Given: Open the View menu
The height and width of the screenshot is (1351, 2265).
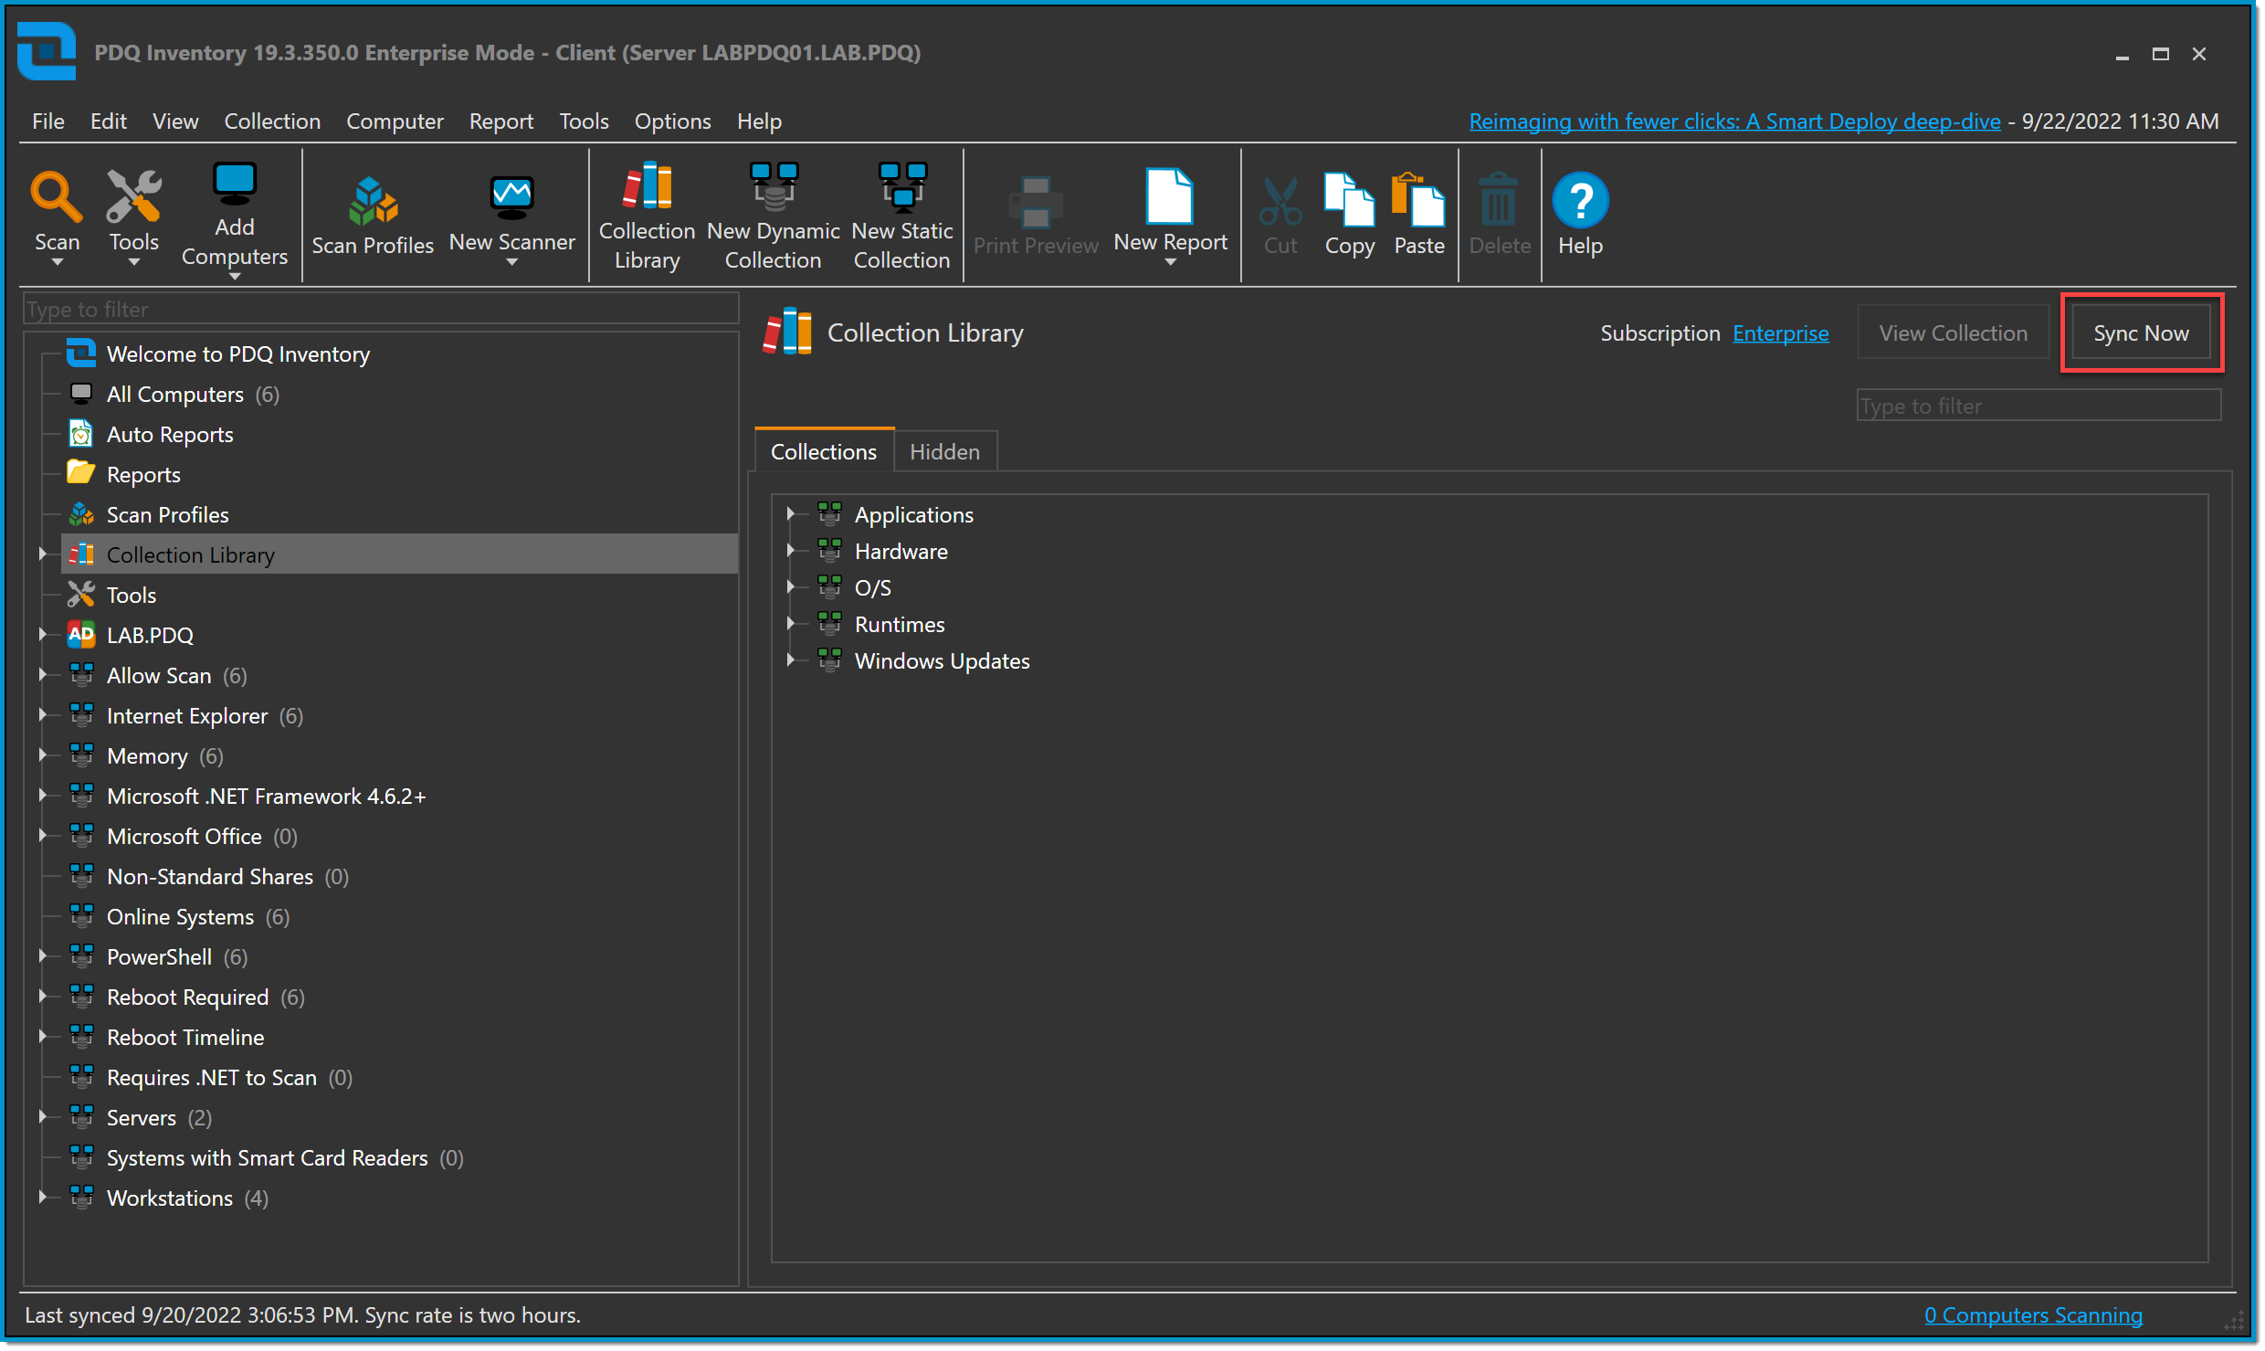Looking at the screenshot, I should (174, 121).
